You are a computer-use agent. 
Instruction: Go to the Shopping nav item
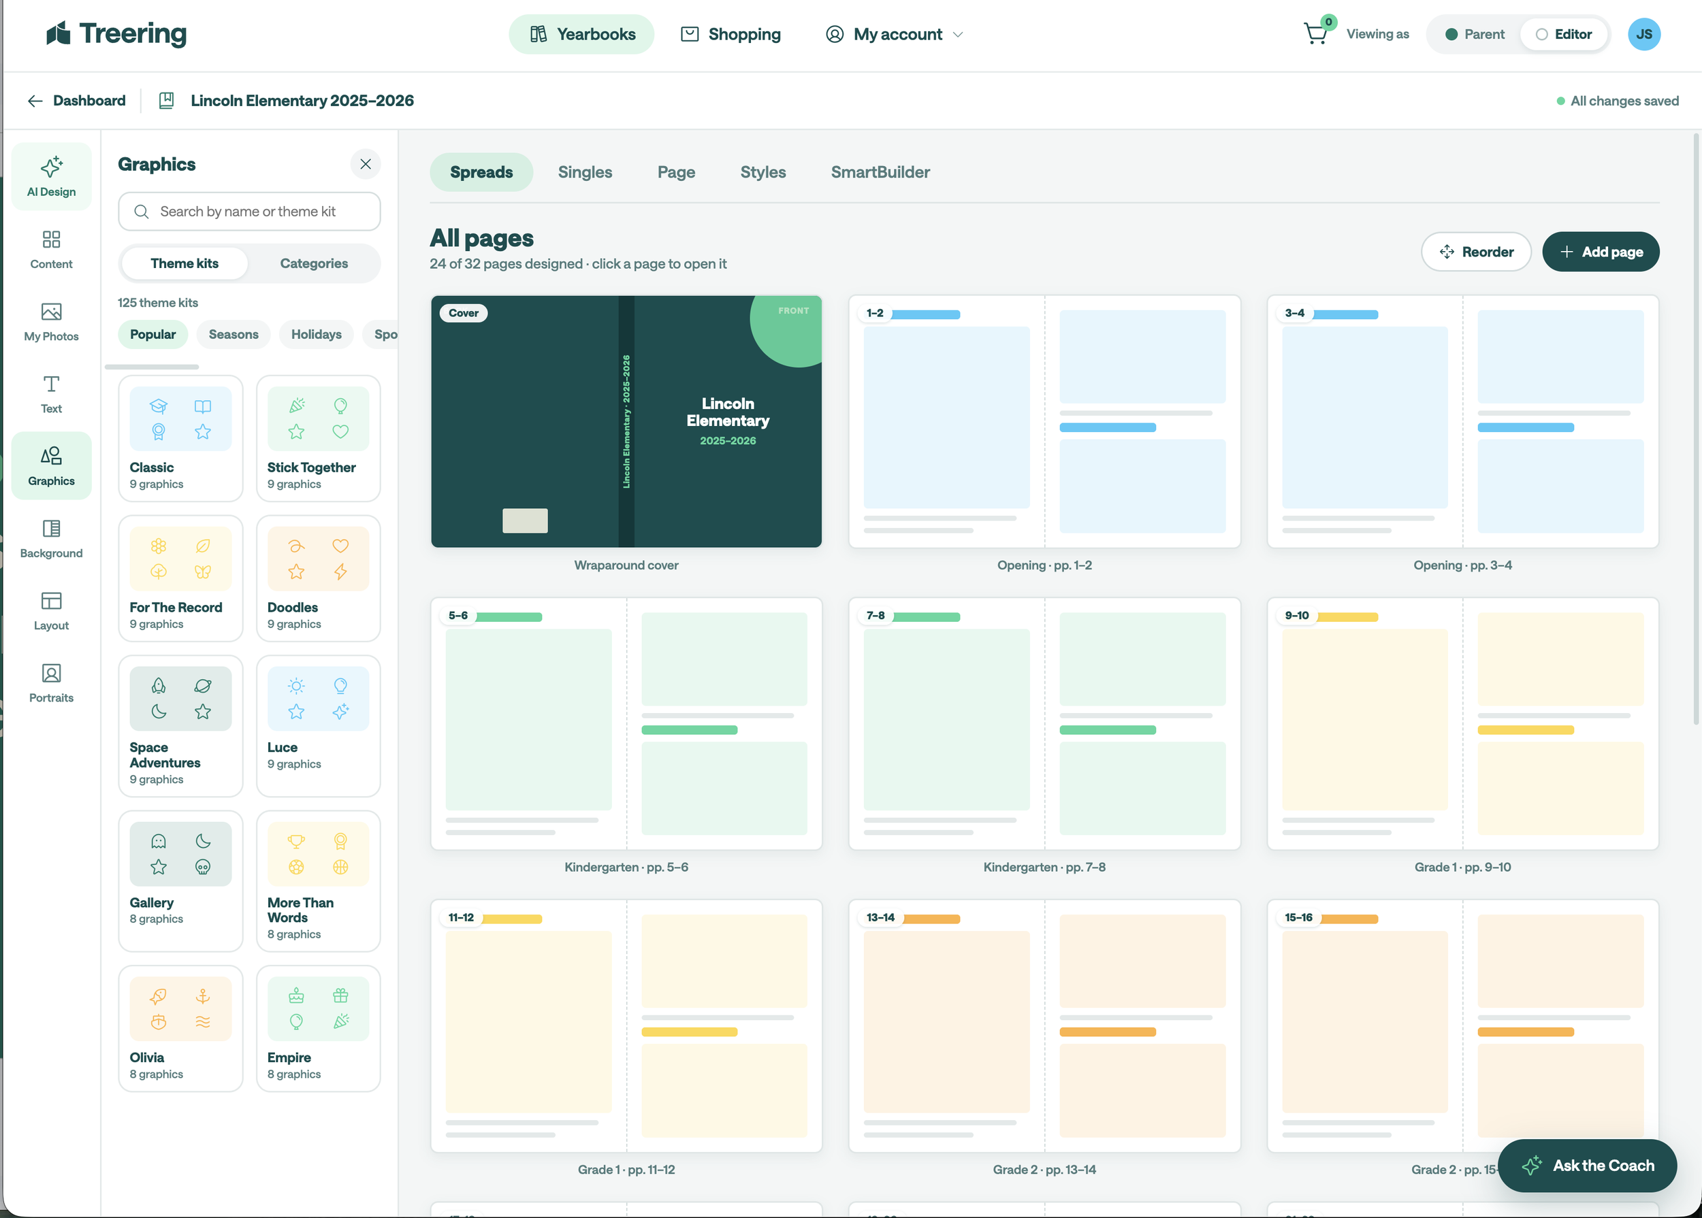730,35
